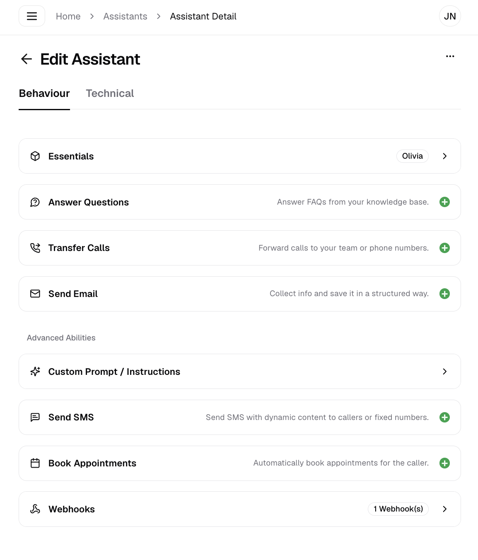Add Book Appointments using green plus
This screenshot has height=560, width=478.
point(444,463)
